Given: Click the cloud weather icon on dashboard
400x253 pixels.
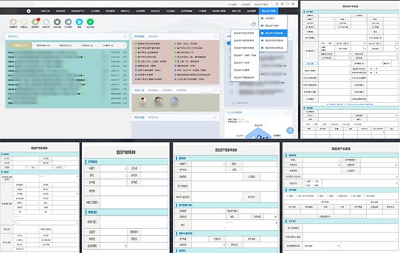Looking at the screenshot, I should coord(253,24).
